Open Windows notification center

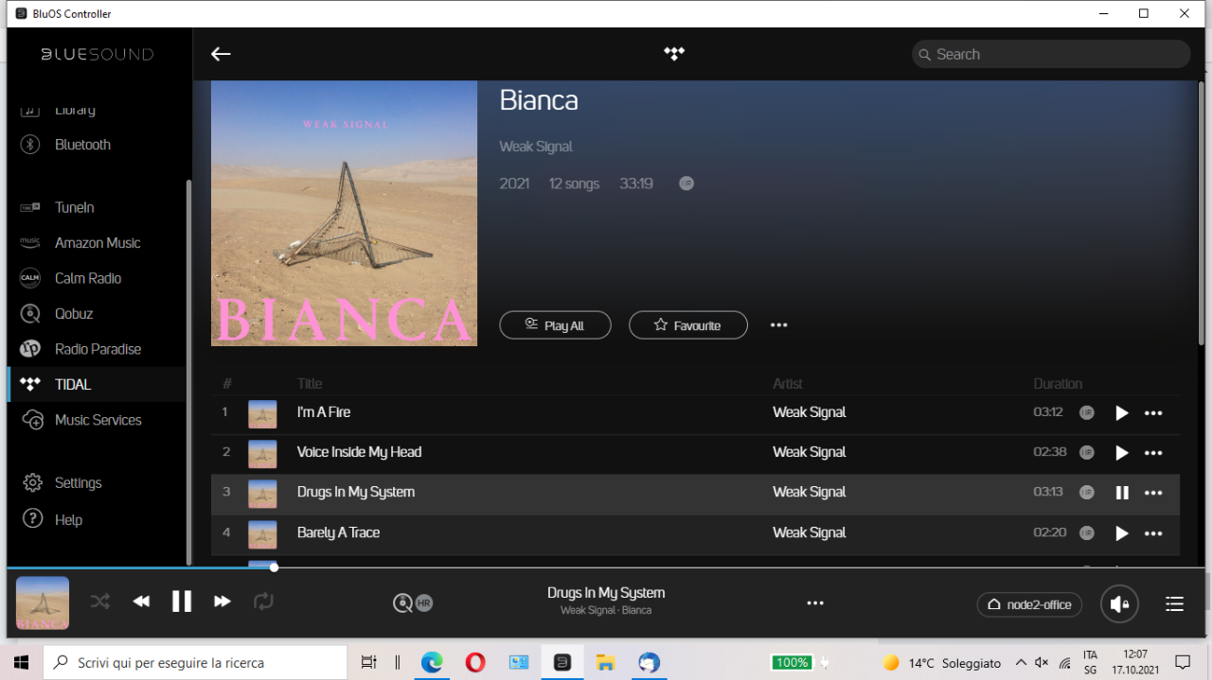(1183, 662)
